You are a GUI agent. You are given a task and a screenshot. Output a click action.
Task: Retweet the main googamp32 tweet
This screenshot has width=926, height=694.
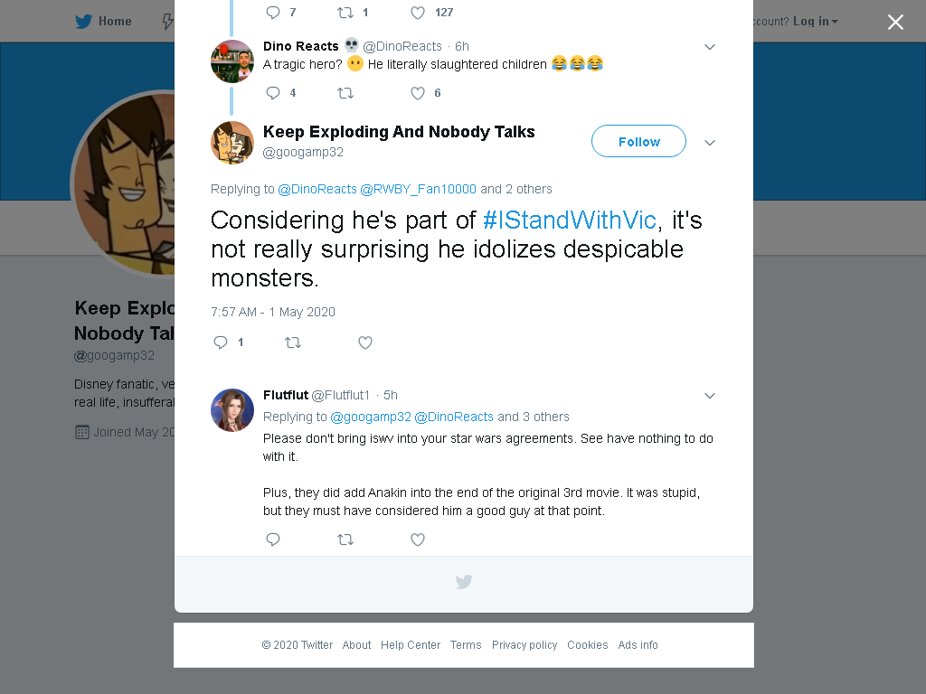293,342
